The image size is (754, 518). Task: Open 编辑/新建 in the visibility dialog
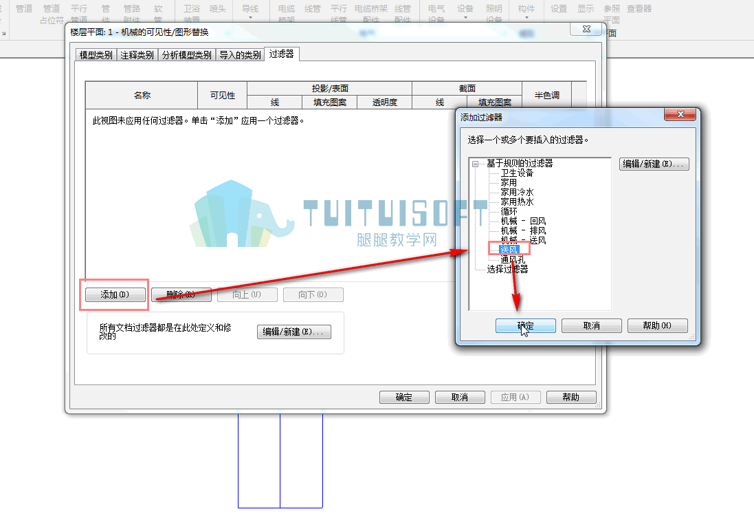293,332
